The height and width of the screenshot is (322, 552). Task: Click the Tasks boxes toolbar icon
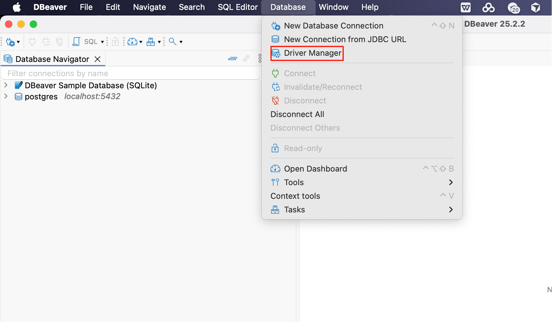pos(151,42)
